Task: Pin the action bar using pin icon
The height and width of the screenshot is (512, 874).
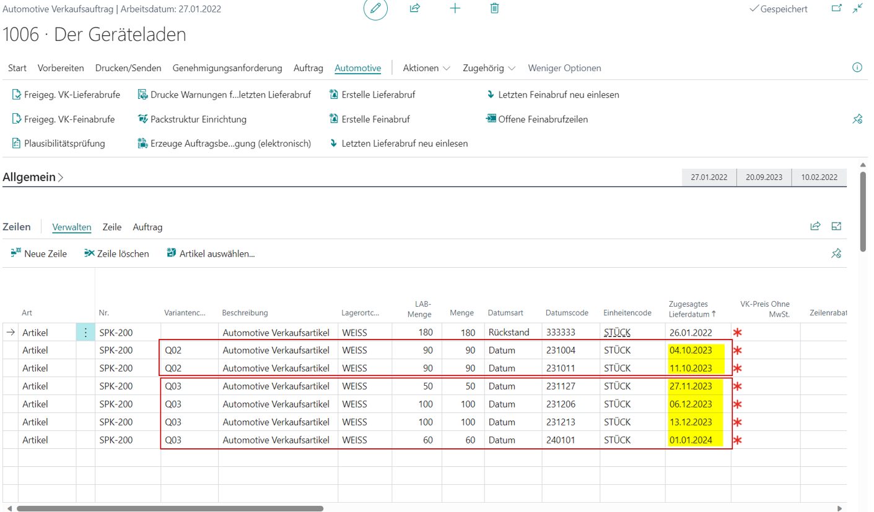Action: (x=857, y=119)
